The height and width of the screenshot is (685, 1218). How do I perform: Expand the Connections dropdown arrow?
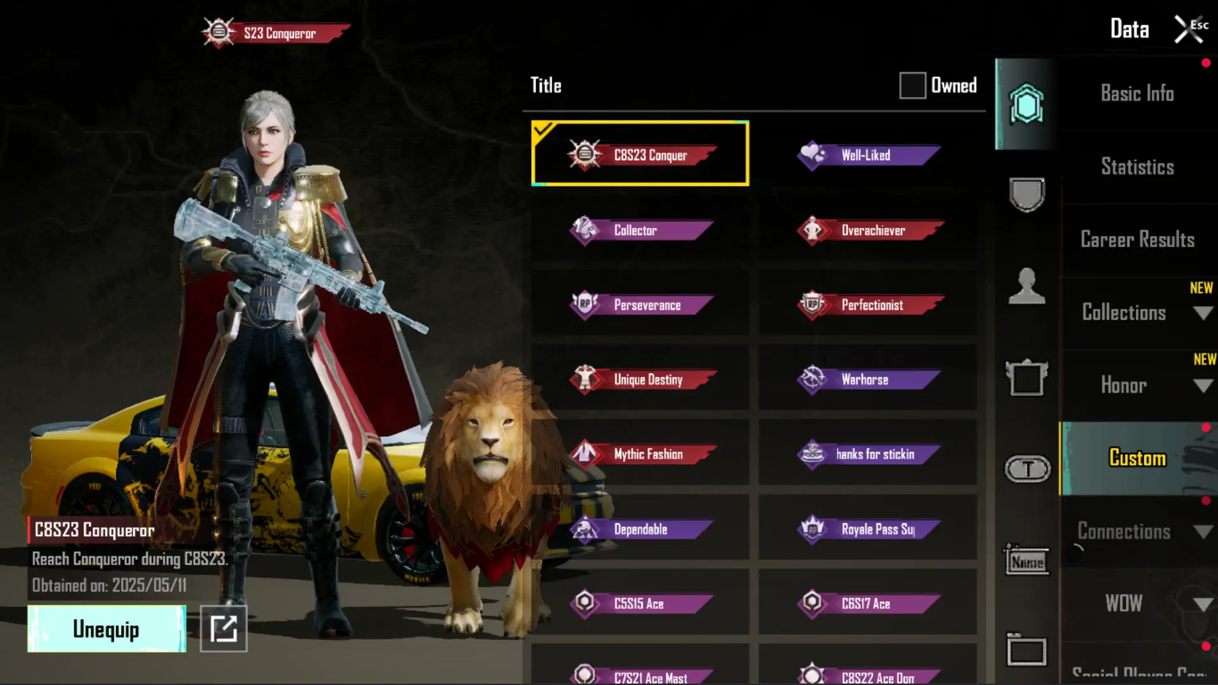pos(1203,532)
